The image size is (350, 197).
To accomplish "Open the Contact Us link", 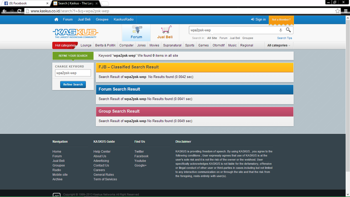I will pyautogui.click(x=101, y=166).
